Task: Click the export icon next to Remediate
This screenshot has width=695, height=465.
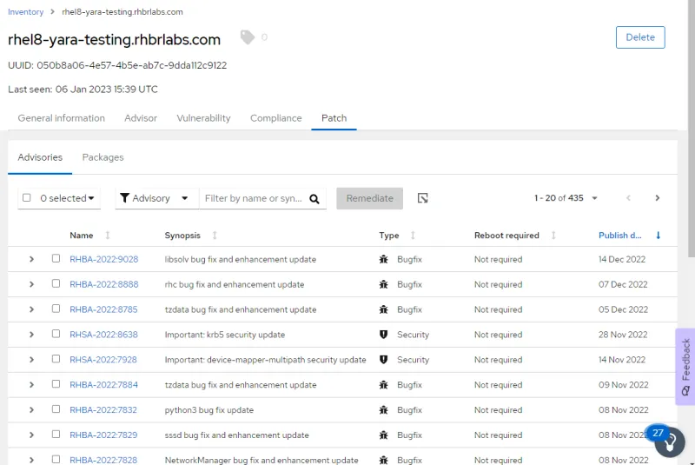Action: [x=422, y=198]
